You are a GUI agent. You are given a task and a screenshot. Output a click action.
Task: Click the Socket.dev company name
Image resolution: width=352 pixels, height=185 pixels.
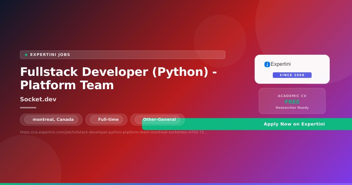click(38, 99)
